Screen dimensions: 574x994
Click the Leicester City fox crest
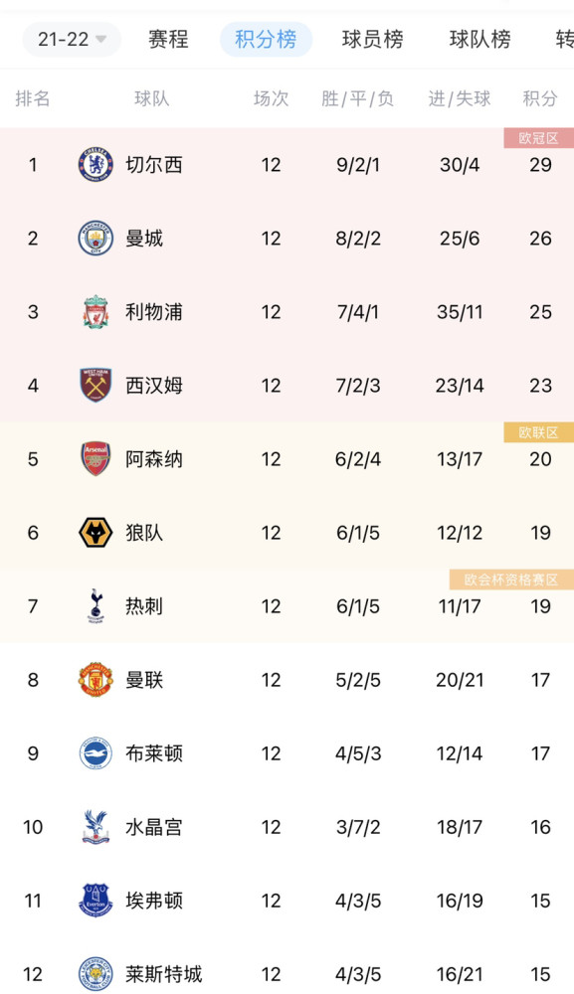pos(96,974)
